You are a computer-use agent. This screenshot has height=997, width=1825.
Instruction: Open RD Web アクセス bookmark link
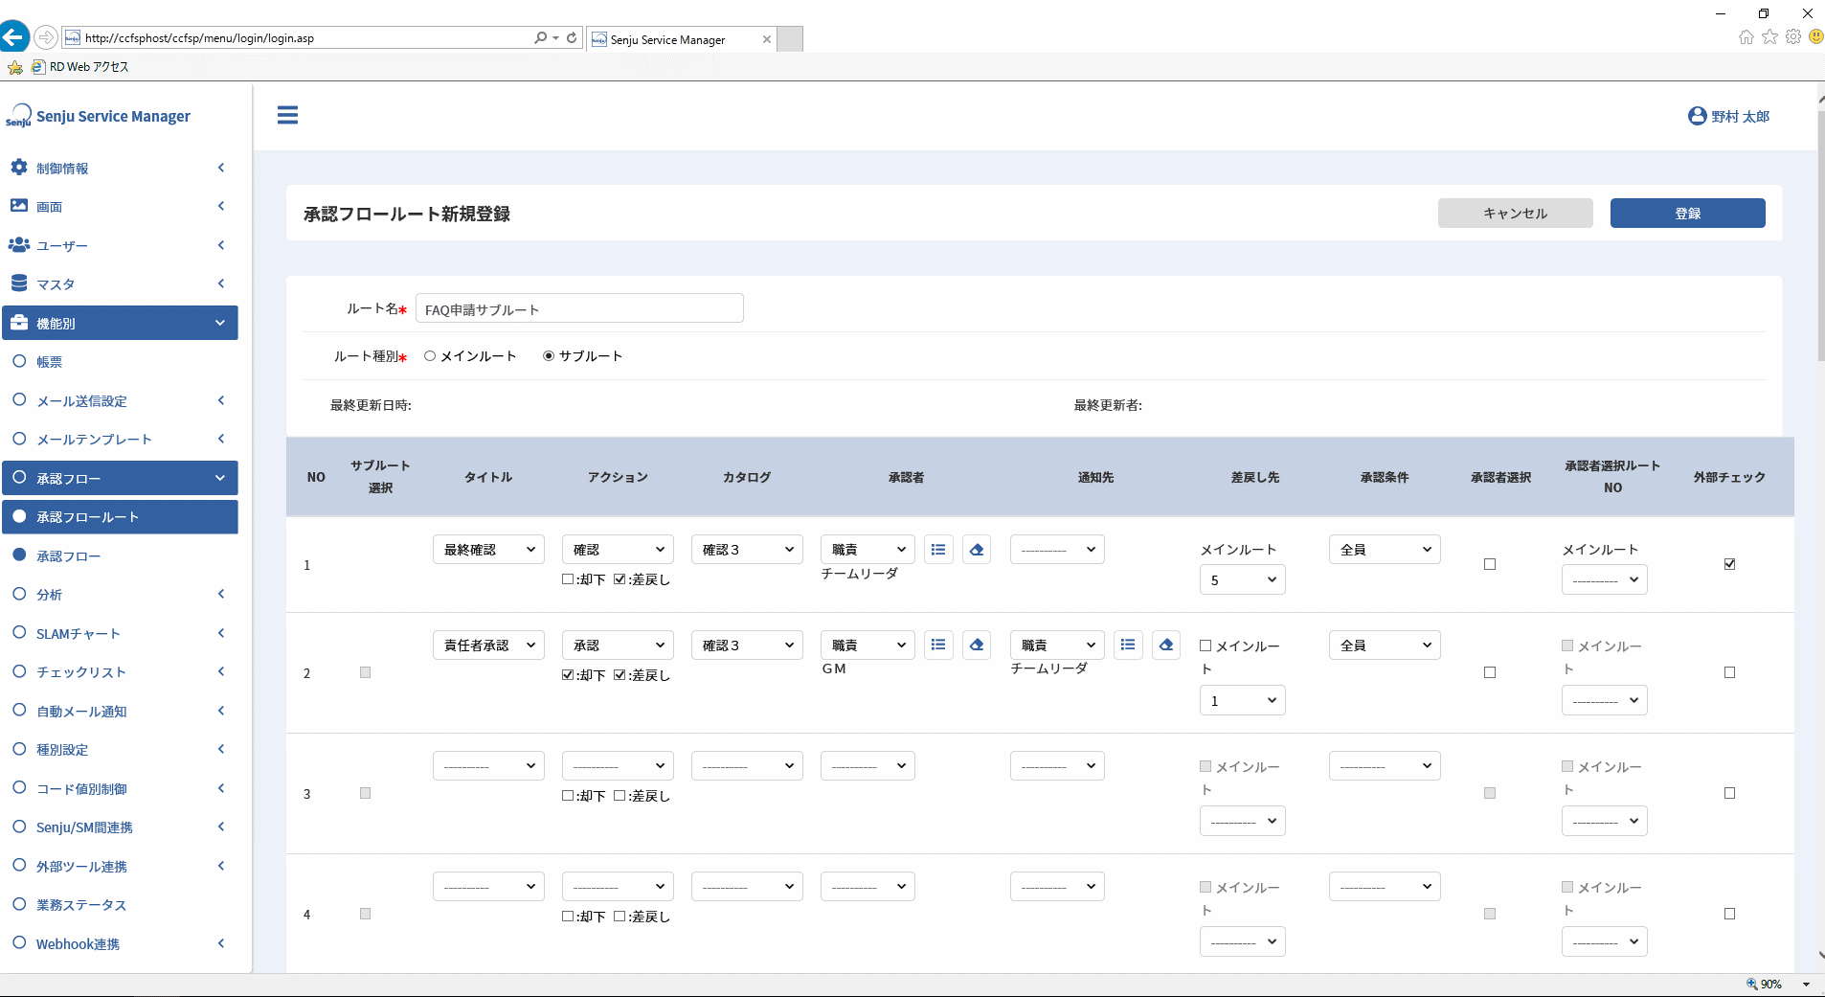coord(80,67)
